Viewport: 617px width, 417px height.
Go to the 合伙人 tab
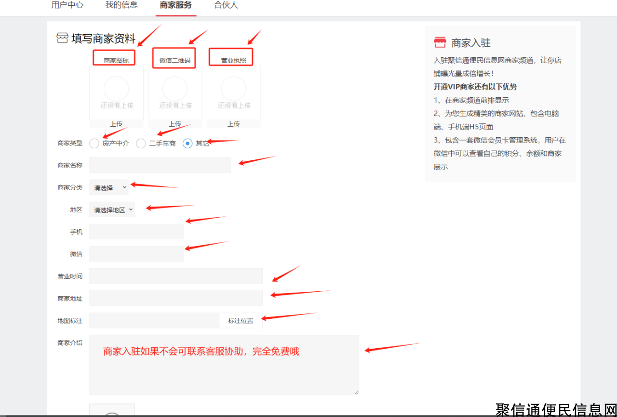tap(226, 5)
